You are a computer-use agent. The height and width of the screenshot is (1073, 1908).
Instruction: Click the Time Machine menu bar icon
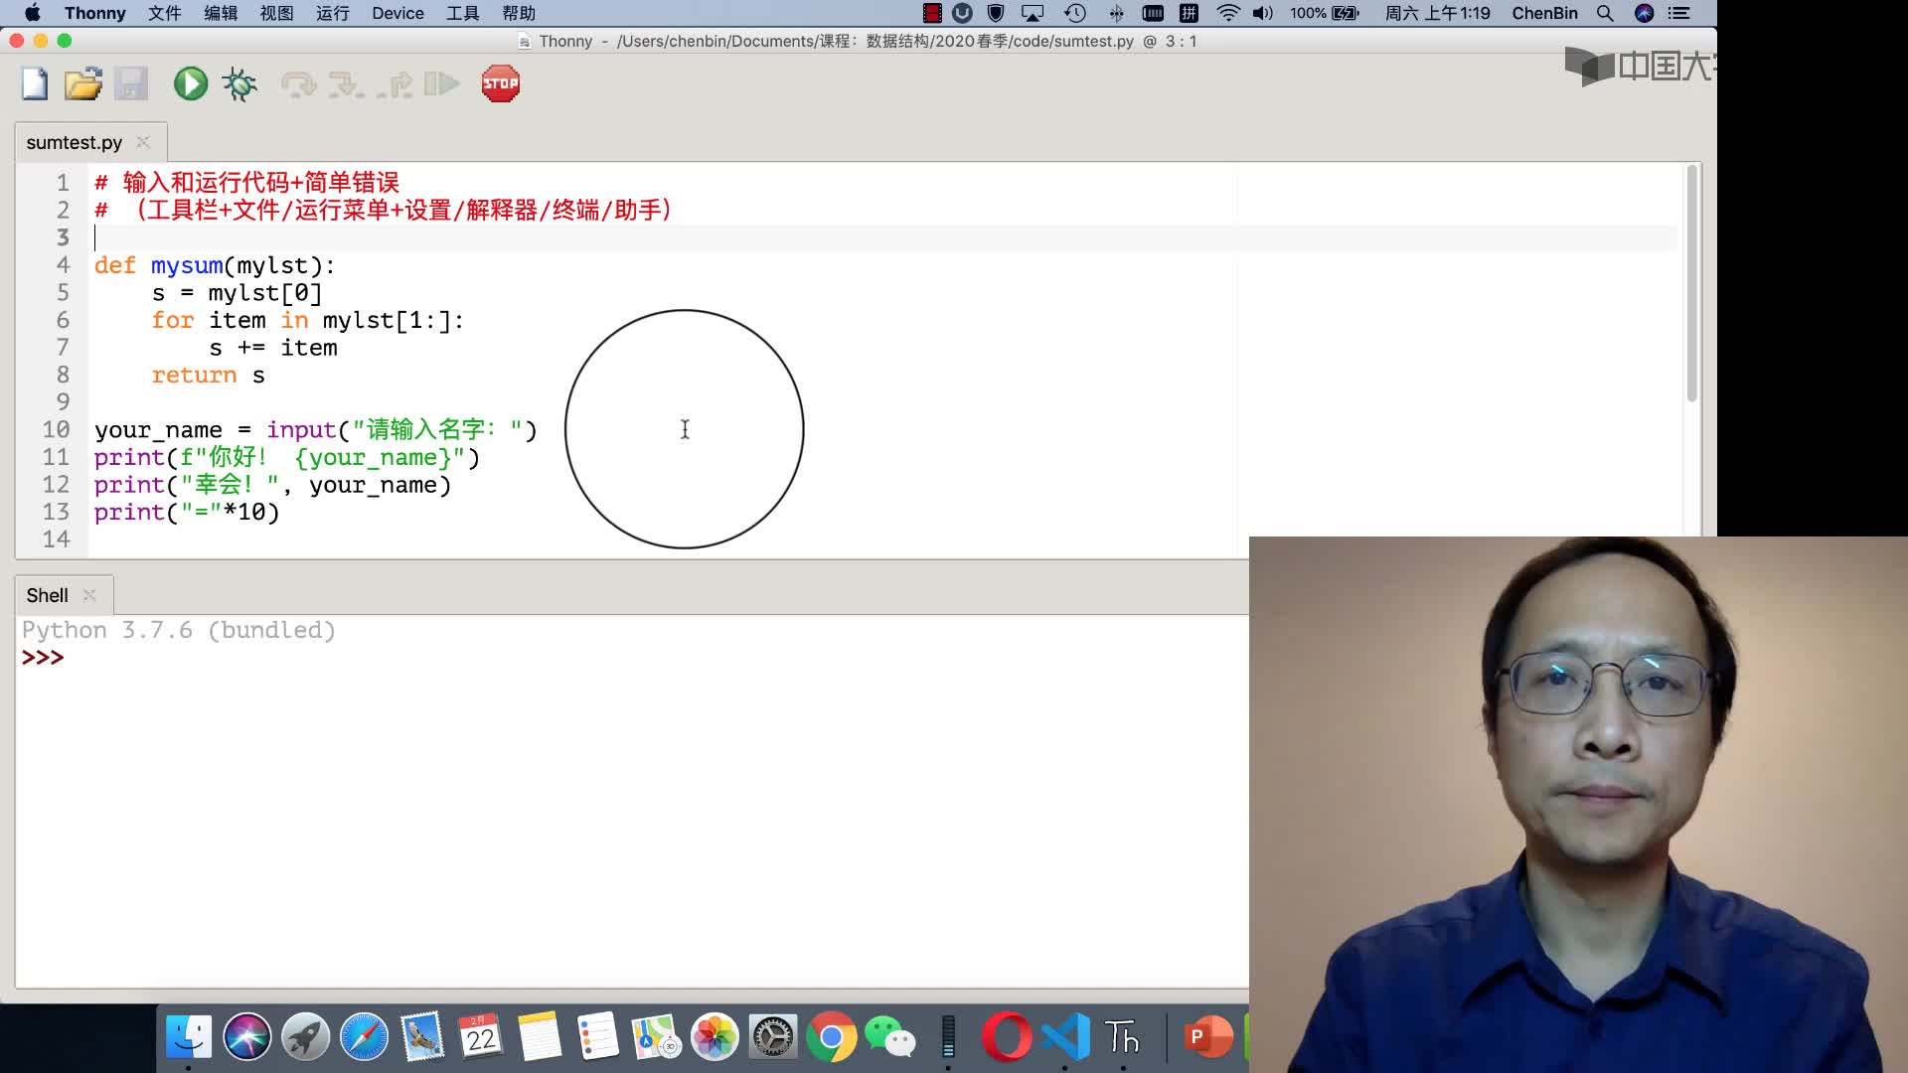pyautogui.click(x=1075, y=13)
